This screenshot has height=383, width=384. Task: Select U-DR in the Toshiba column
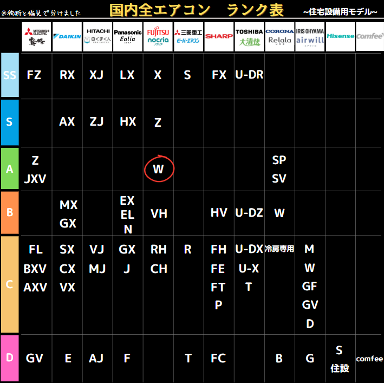click(x=249, y=75)
